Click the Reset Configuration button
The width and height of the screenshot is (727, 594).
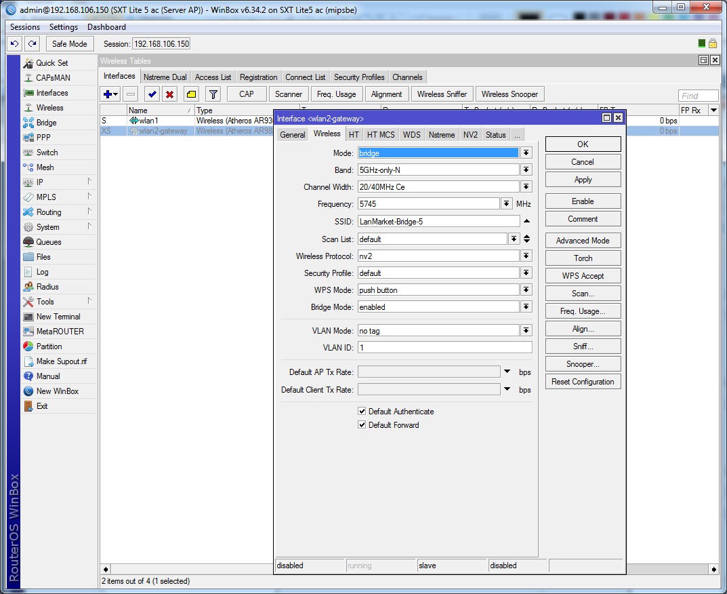[x=583, y=382]
